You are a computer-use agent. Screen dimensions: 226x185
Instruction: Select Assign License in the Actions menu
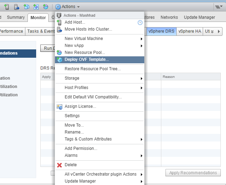(x=80, y=106)
